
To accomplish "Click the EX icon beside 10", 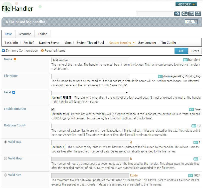I will [x=194, y=126].
